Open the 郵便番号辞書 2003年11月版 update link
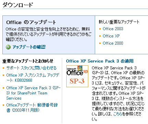This screenshot has height=124, width=148. point(32,108)
